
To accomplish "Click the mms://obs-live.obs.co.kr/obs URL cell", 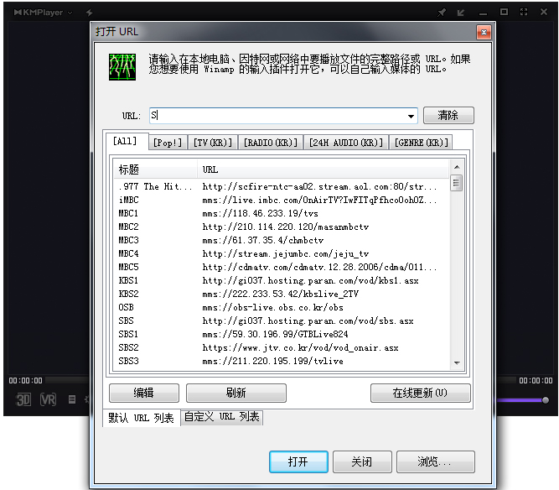I will tap(272, 307).
